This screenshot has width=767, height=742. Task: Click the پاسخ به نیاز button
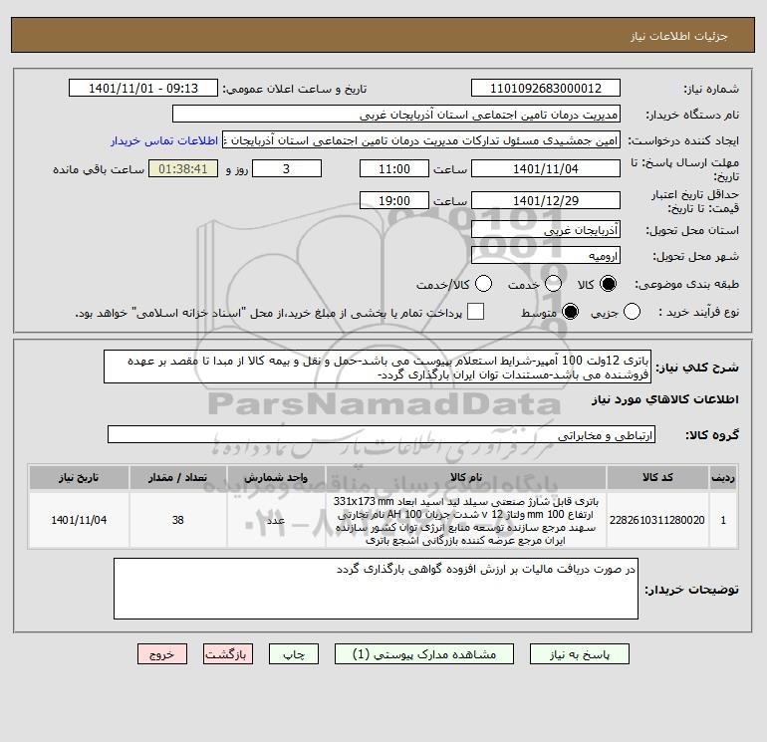pos(580,654)
